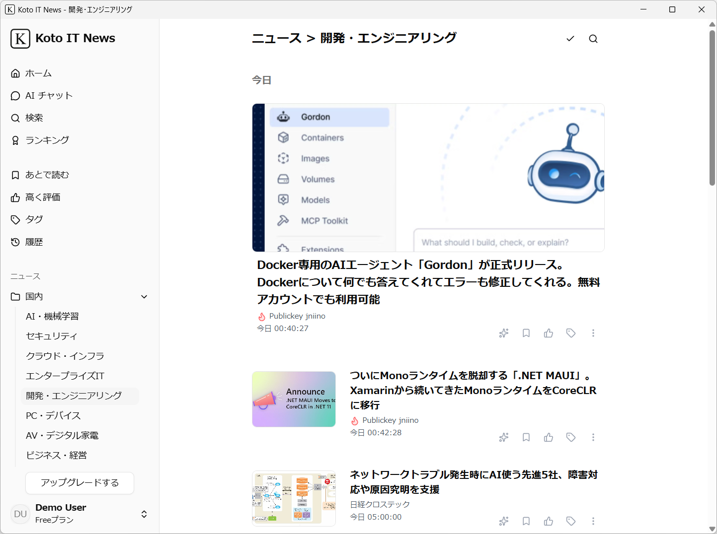Thumbs up the .NET MAUI article
The width and height of the screenshot is (717, 534).
pos(549,437)
